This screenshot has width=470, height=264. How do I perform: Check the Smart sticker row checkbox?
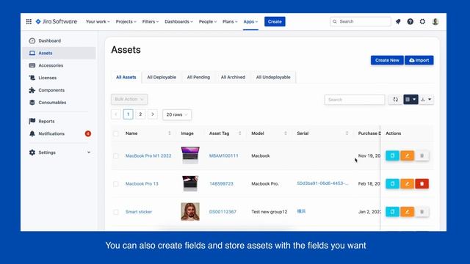[116, 212]
